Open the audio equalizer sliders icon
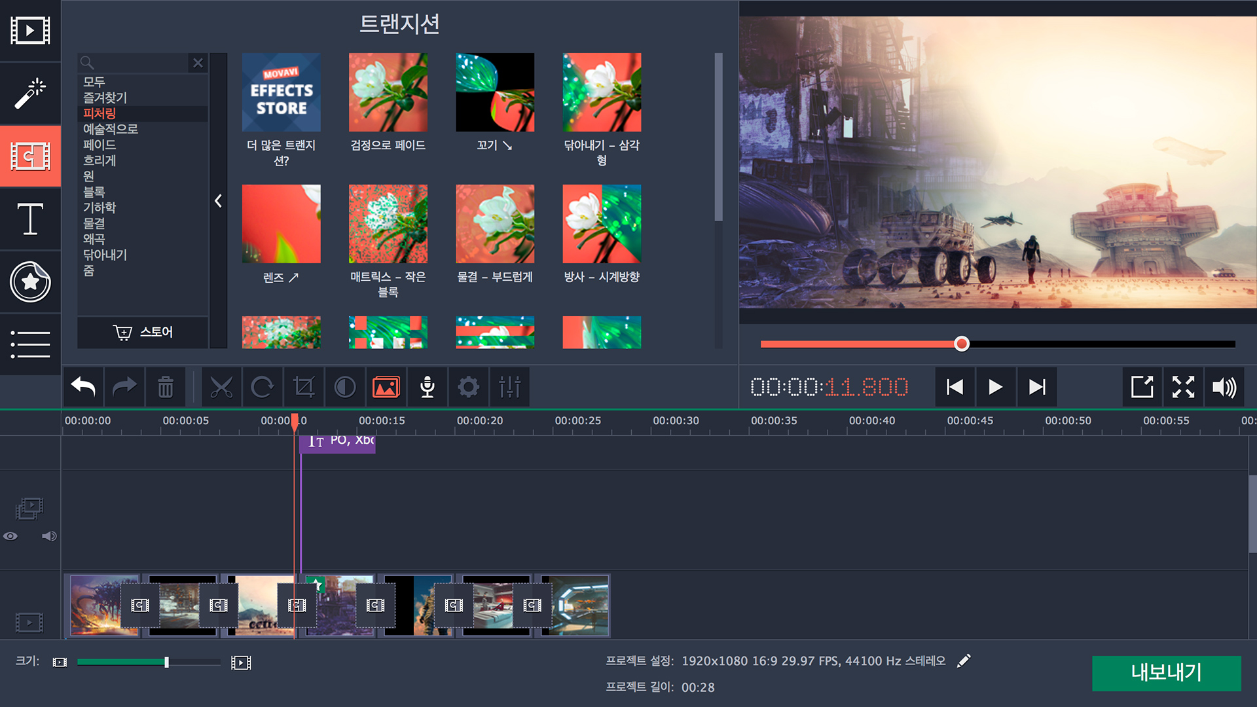 (x=509, y=388)
